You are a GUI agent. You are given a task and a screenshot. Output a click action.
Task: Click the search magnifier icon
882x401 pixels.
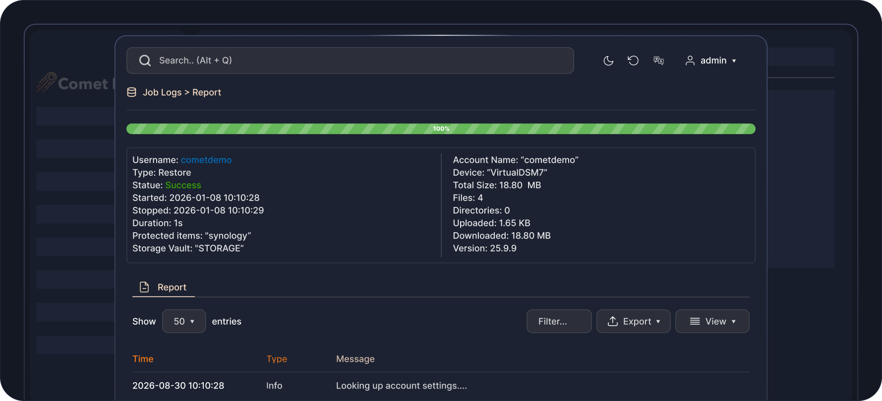point(145,60)
